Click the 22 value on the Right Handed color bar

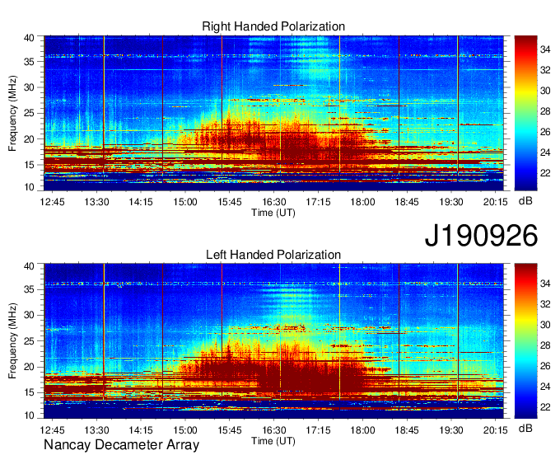(545, 173)
